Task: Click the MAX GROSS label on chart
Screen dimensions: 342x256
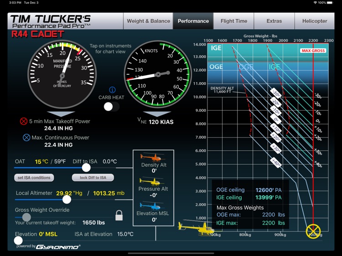Action: [313, 51]
